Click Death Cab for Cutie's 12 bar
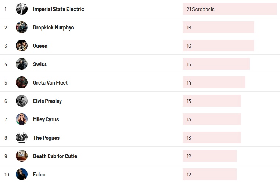 click(x=209, y=156)
